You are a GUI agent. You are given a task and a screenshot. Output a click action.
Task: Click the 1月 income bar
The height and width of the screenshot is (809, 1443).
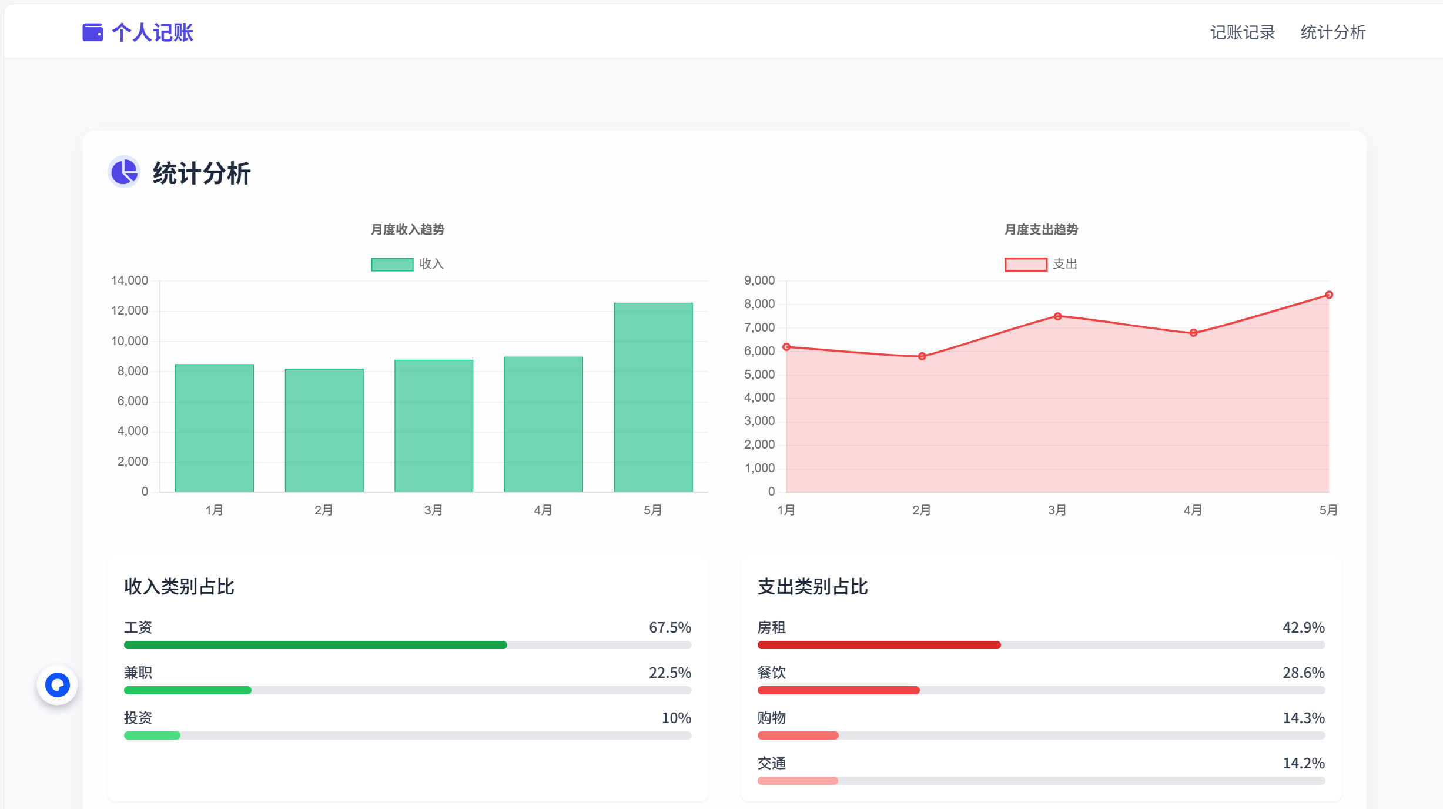215,427
